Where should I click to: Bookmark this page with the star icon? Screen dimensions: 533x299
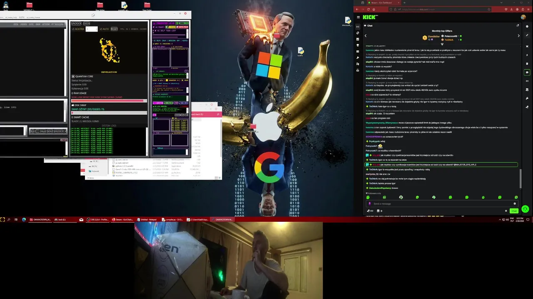[x=489, y=9]
